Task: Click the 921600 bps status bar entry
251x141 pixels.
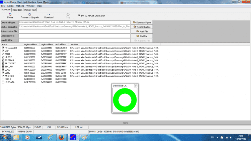Action: [x=63, y=127]
